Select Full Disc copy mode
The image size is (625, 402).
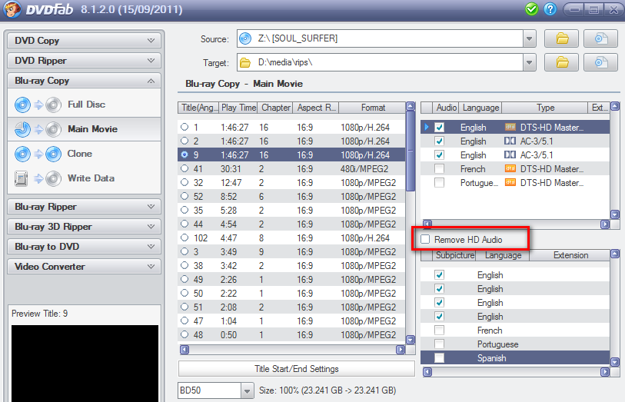(84, 105)
